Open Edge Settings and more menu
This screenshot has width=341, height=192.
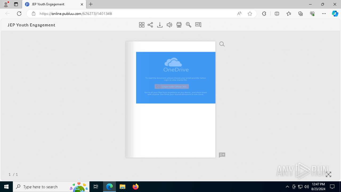[x=324, y=14]
